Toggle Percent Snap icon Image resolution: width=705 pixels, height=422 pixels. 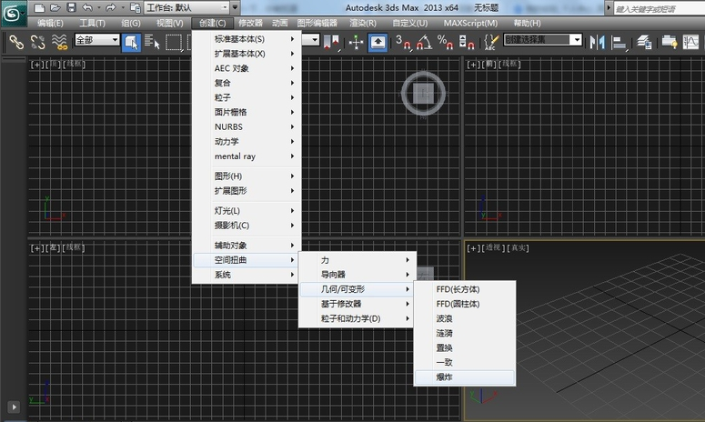[x=445, y=42]
